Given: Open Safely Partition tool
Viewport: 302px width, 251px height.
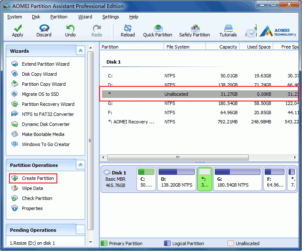Looking at the screenshot, I should [195, 31].
